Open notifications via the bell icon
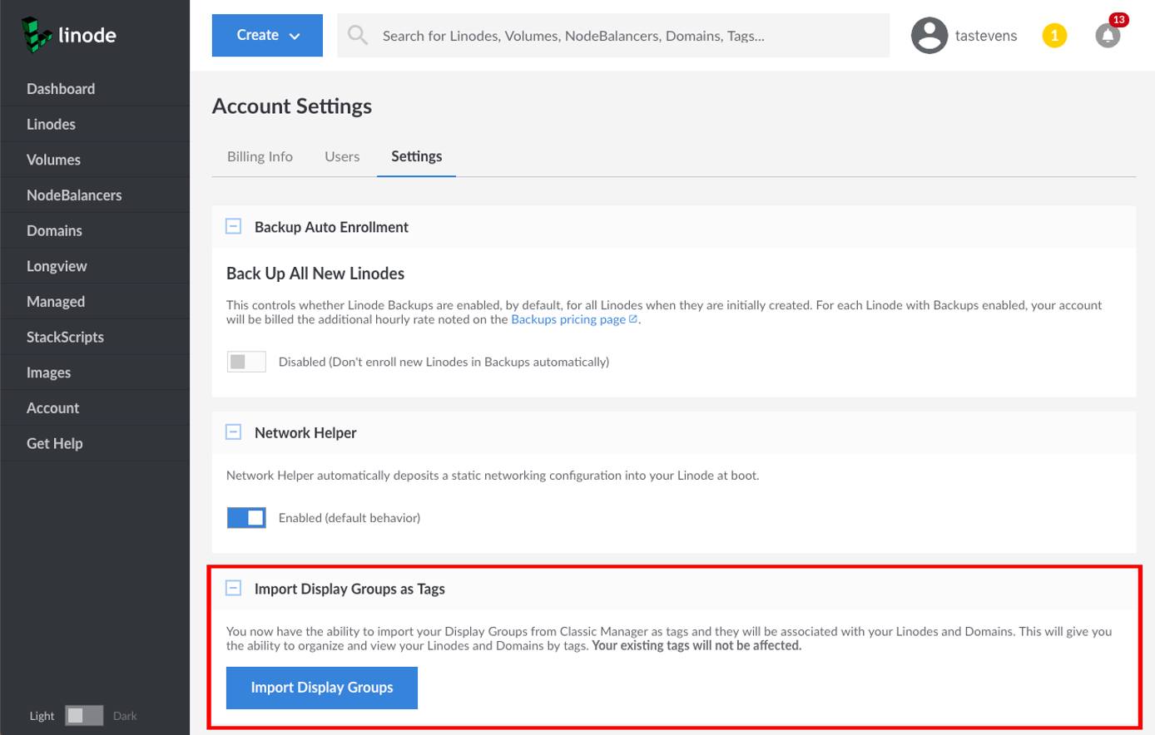Screen dimensions: 1155x735 [x=1108, y=35]
